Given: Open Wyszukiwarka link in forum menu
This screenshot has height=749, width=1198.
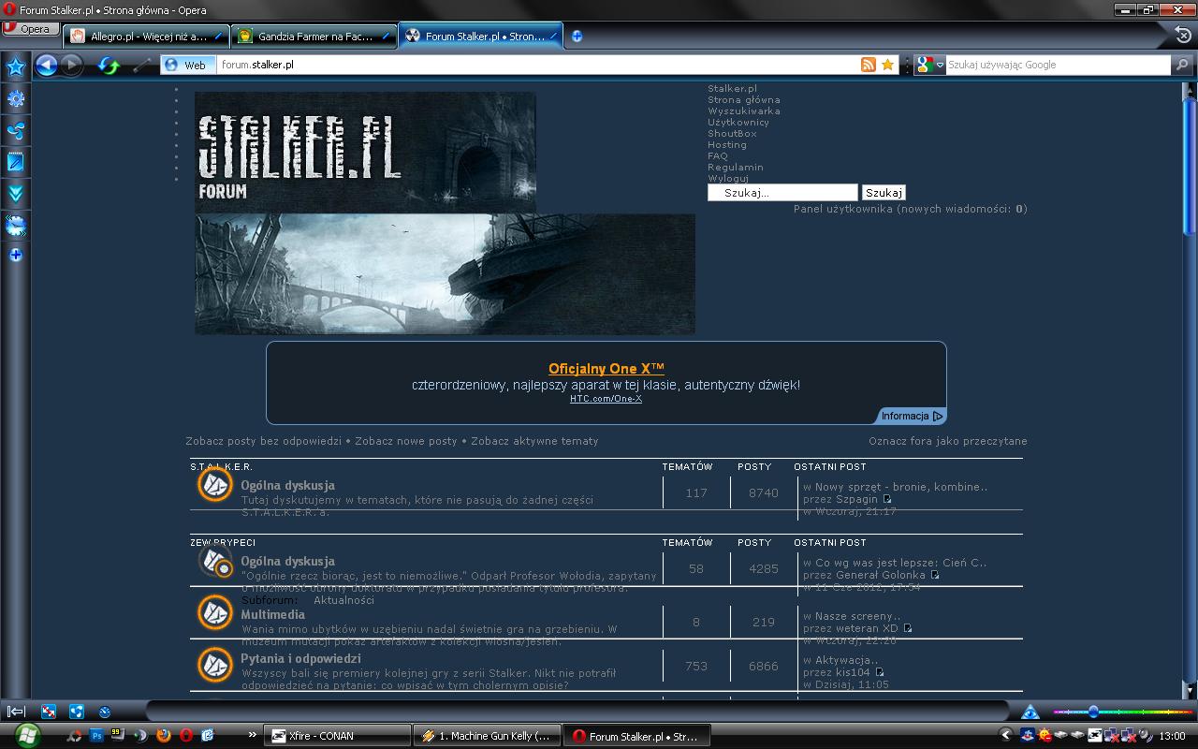Looking at the screenshot, I should click(744, 110).
